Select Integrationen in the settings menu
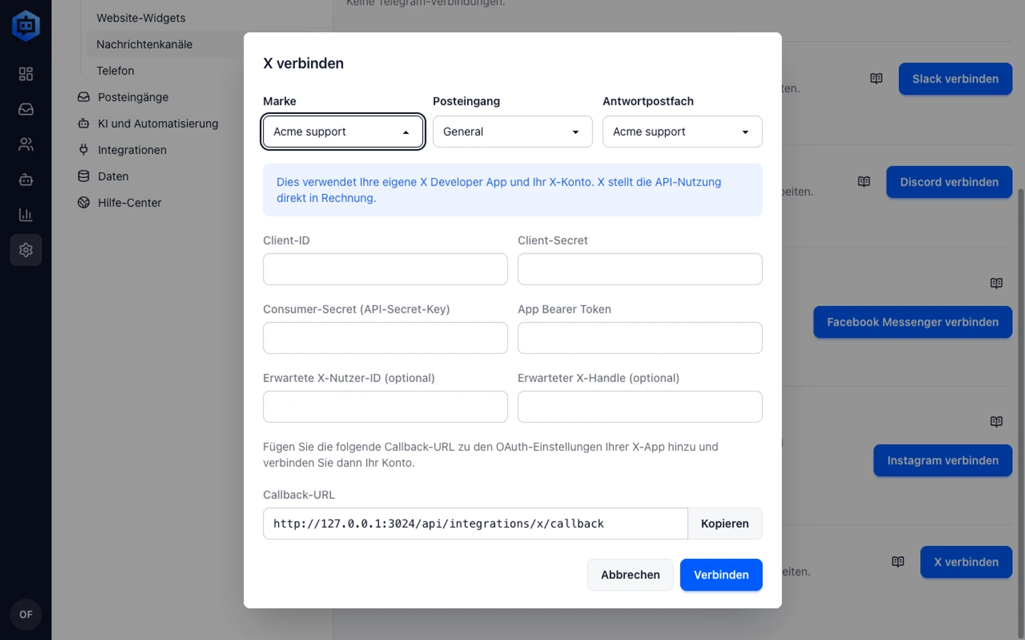Screen dimensions: 1025x640 coord(132,150)
